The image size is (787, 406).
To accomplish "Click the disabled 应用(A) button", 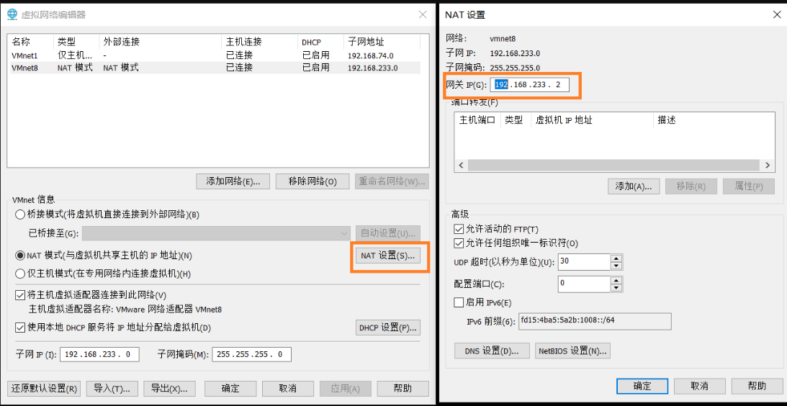I will coord(346,389).
